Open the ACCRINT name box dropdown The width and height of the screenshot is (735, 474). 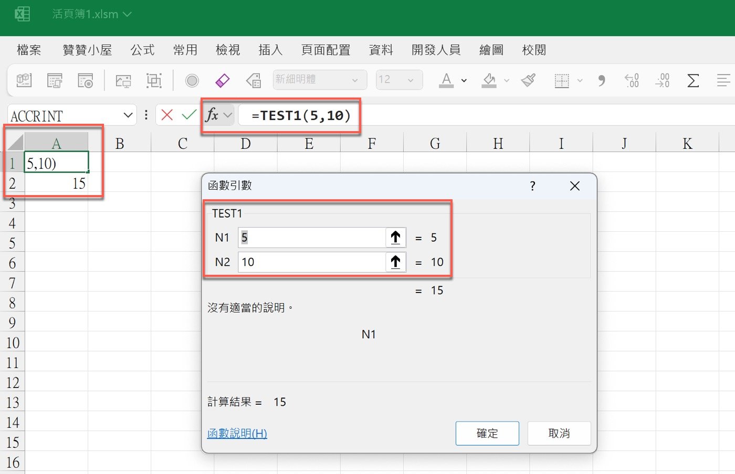pyautogui.click(x=128, y=115)
